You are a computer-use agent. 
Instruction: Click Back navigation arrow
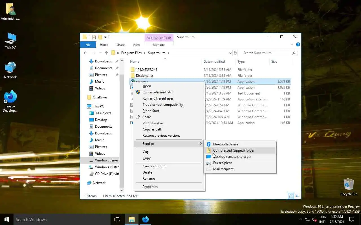point(85,53)
